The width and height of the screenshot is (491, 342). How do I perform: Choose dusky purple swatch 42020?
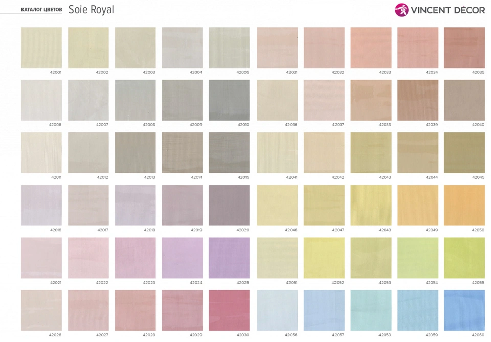pyautogui.click(x=229, y=206)
